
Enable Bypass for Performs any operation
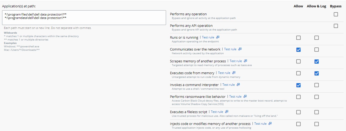pyautogui.click(x=336, y=14)
